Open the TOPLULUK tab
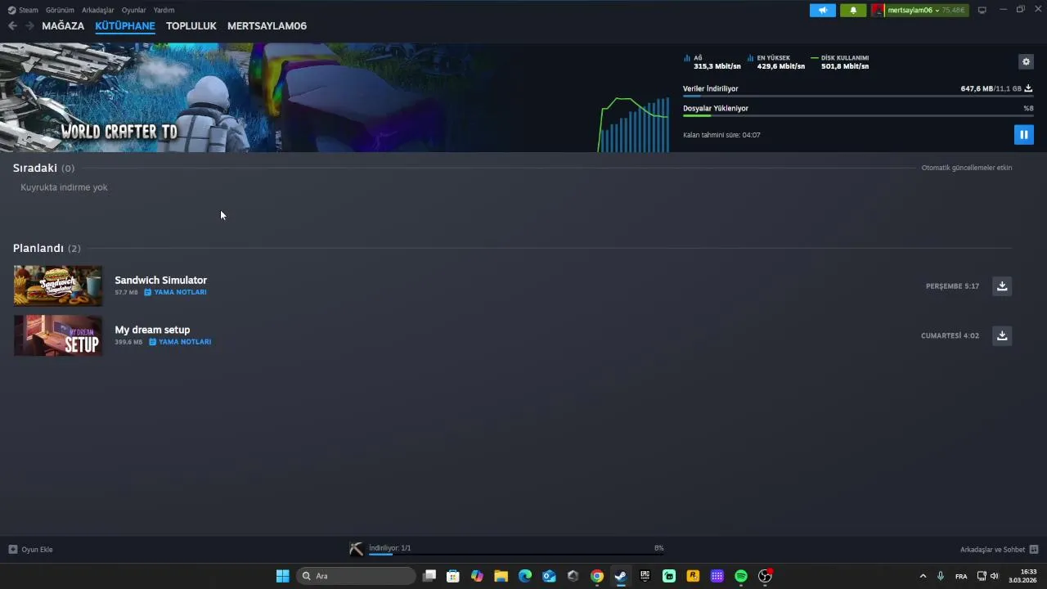Screen dimensions: 1047x589 (191, 26)
